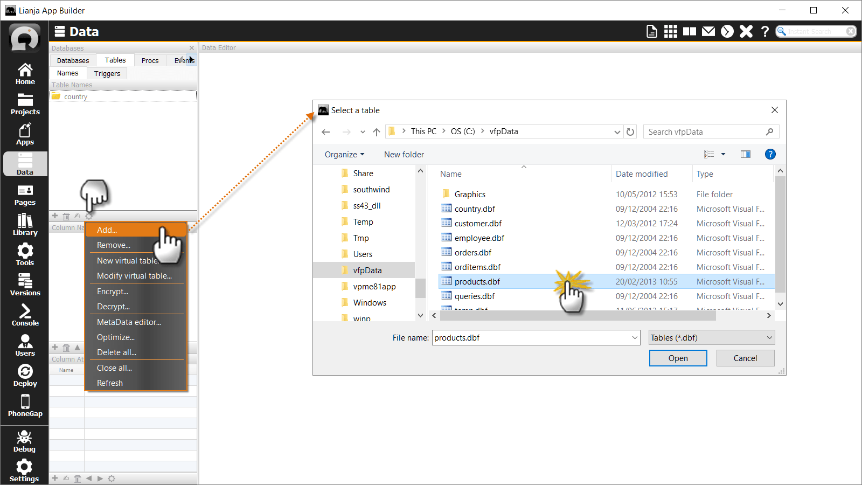Click the trash delete icon below Table Names
Screen dimensions: 862x485
point(66,216)
